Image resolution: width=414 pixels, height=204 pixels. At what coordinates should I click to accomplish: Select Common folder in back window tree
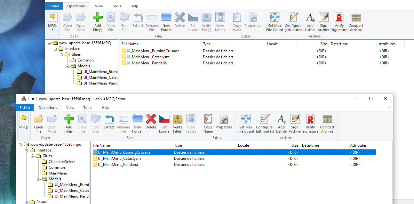86,60
